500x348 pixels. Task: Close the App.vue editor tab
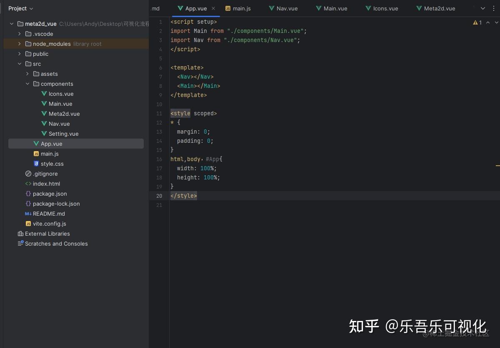[x=213, y=8]
